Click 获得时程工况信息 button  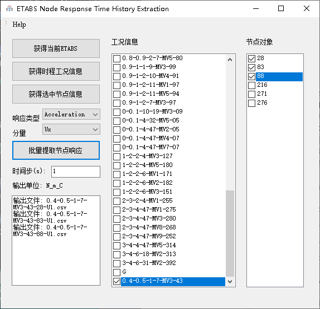coord(56,71)
